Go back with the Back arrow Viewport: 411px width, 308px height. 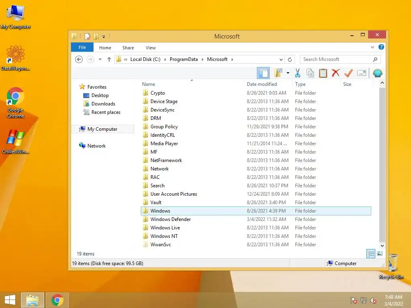click(79, 59)
